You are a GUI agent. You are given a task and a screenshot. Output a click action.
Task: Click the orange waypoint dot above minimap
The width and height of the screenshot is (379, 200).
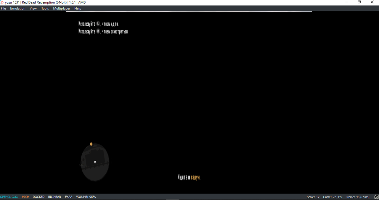coord(91,144)
